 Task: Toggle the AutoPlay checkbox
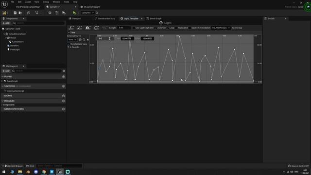[155, 28]
